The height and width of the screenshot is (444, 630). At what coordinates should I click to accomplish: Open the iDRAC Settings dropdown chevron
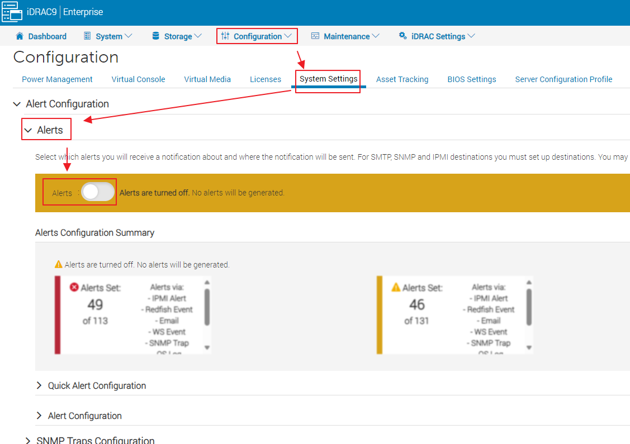471,36
